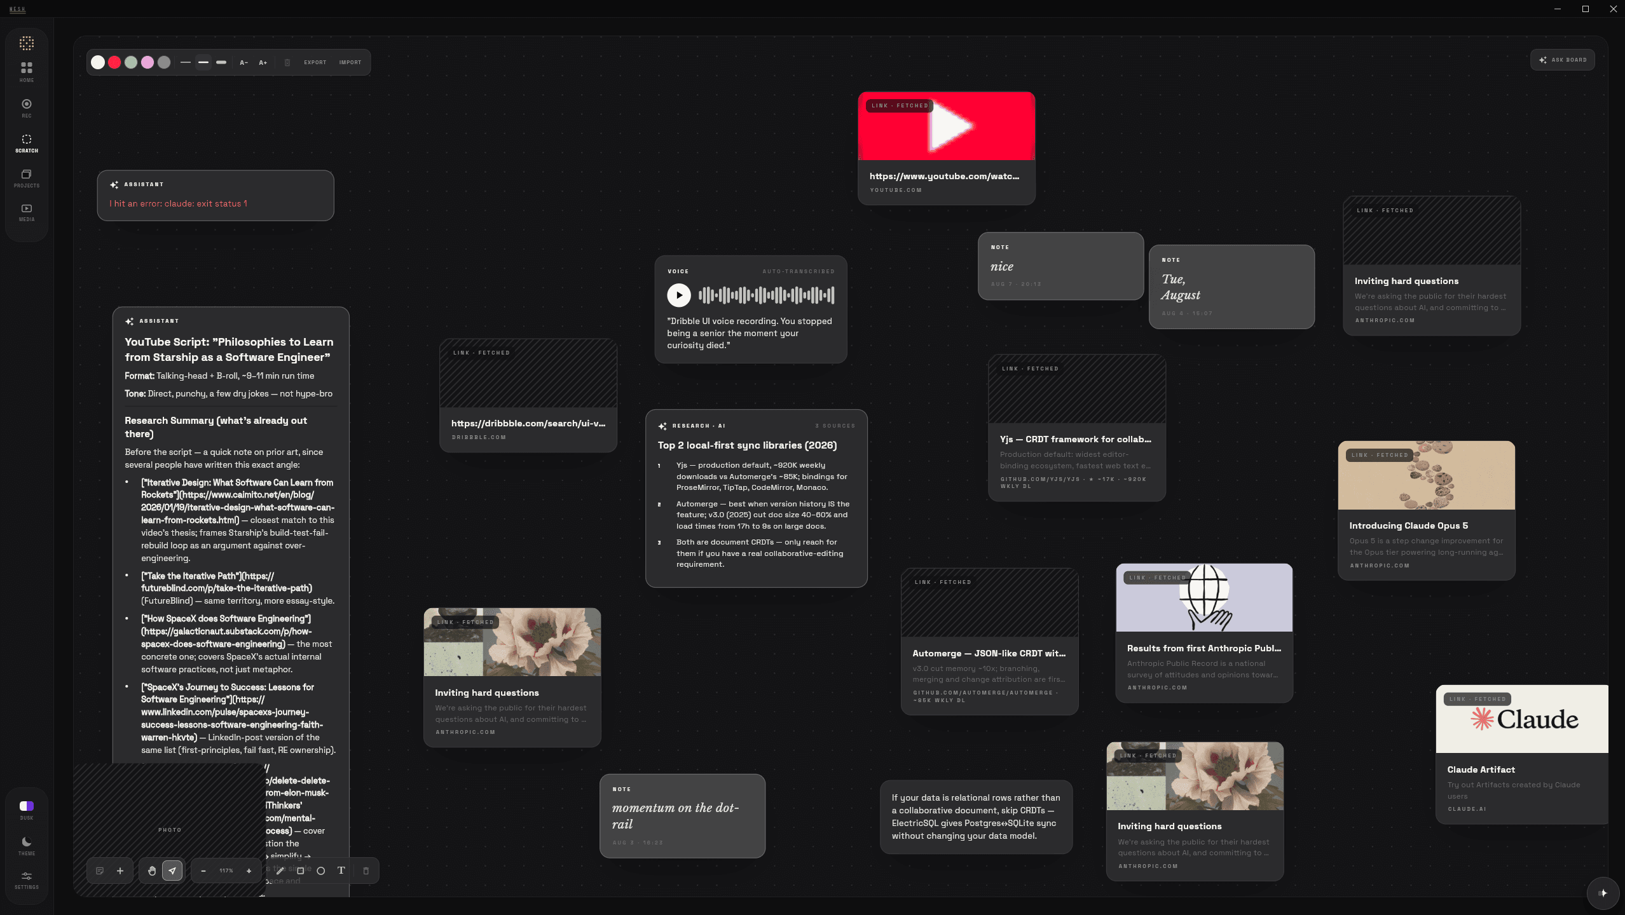Increase font size with A+ button
The width and height of the screenshot is (1625, 915).
point(263,62)
